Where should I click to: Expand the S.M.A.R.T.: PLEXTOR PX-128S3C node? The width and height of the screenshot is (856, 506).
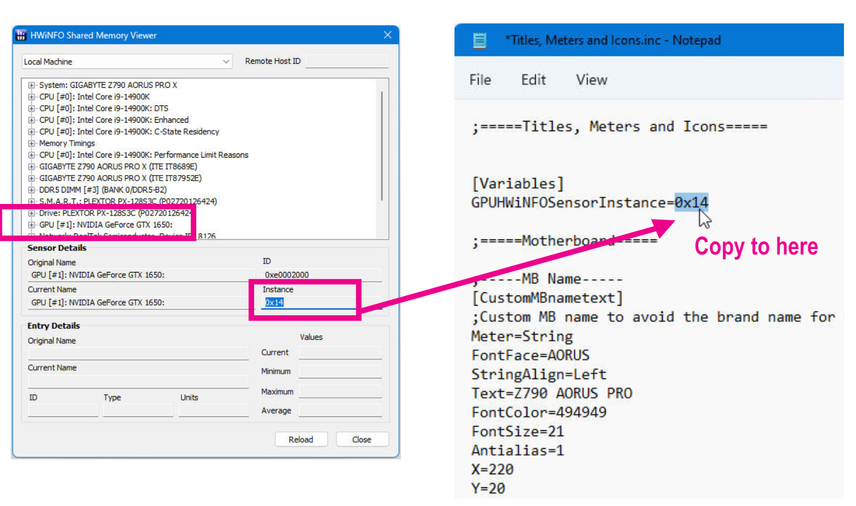tap(32, 202)
